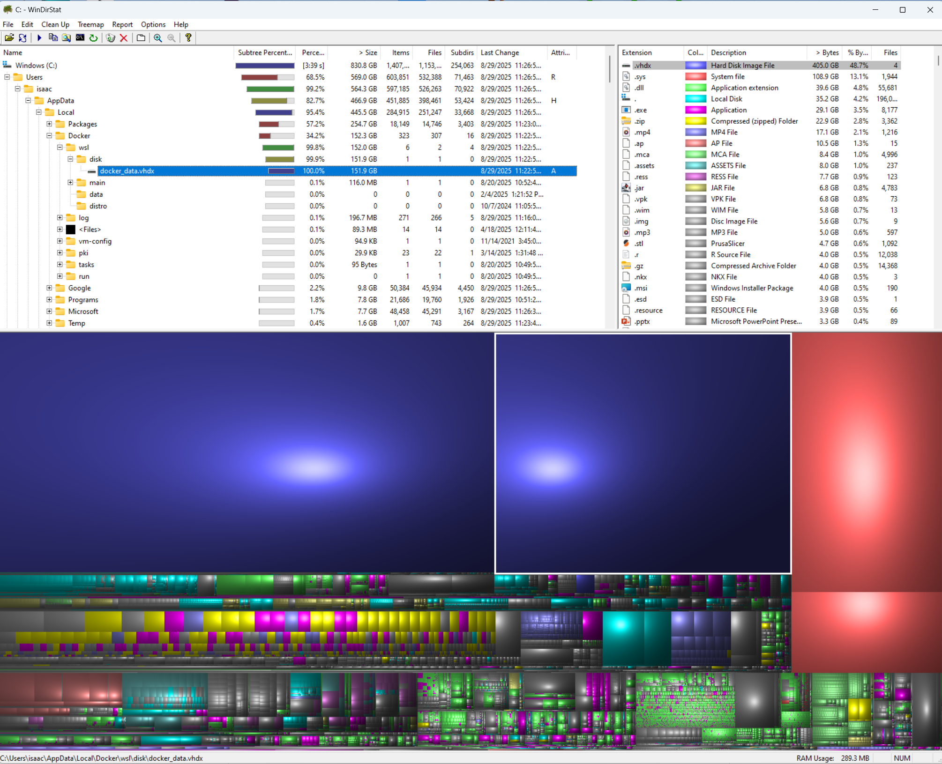Click the black <Files> icon in tree
This screenshot has height=764, width=942.
71,230
